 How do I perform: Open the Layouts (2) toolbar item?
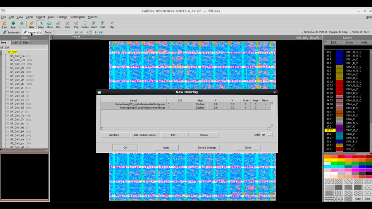pyautogui.click(x=32, y=32)
